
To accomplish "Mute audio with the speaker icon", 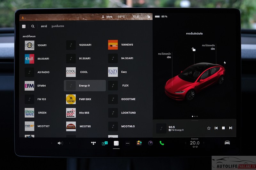I will [x=60, y=143].
